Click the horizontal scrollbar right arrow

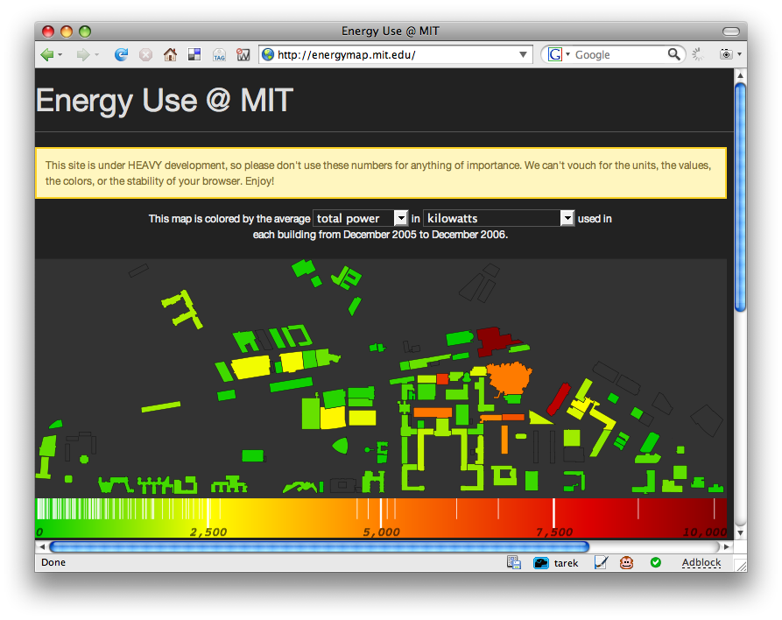point(727,546)
